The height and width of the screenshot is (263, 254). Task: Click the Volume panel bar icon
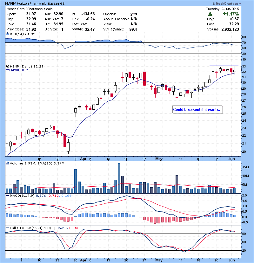pos(7,163)
